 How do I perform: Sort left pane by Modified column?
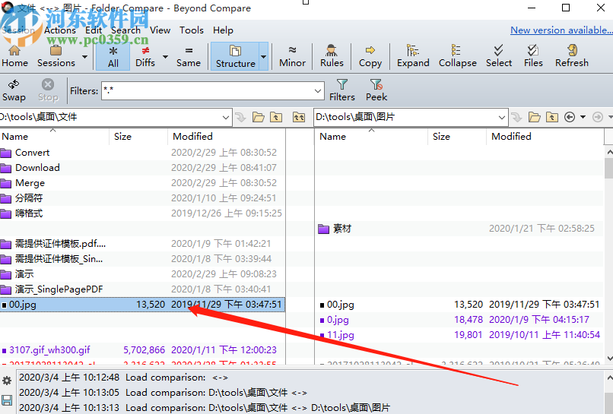227,137
